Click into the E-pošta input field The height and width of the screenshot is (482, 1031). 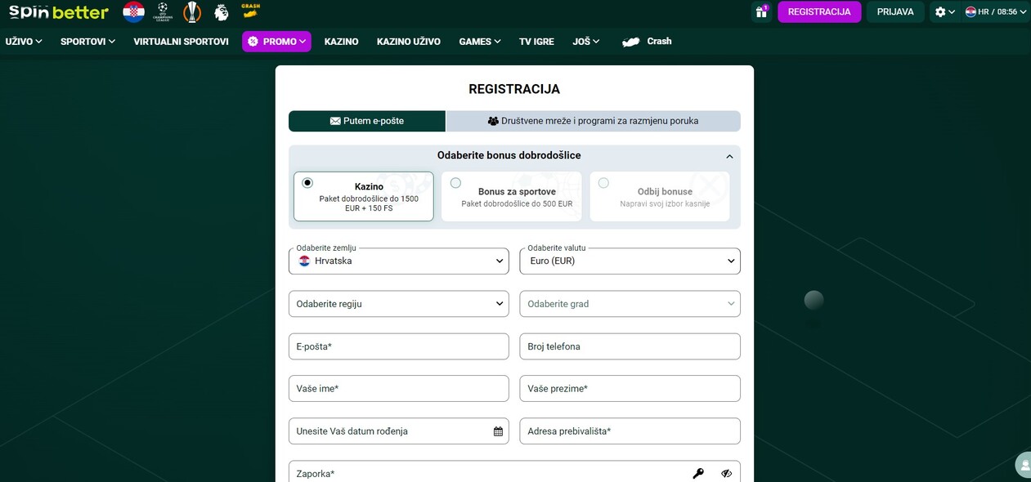pyautogui.click(x=398, y=346)
